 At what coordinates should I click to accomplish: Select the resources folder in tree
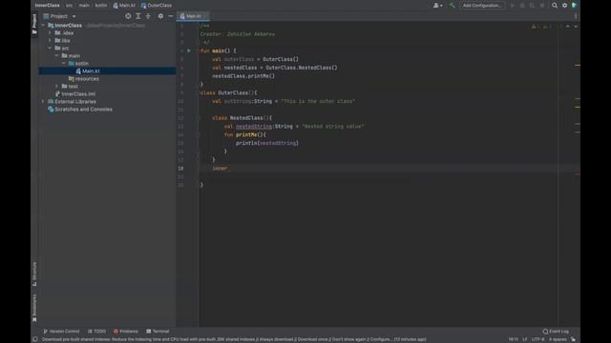coord(83,78)
